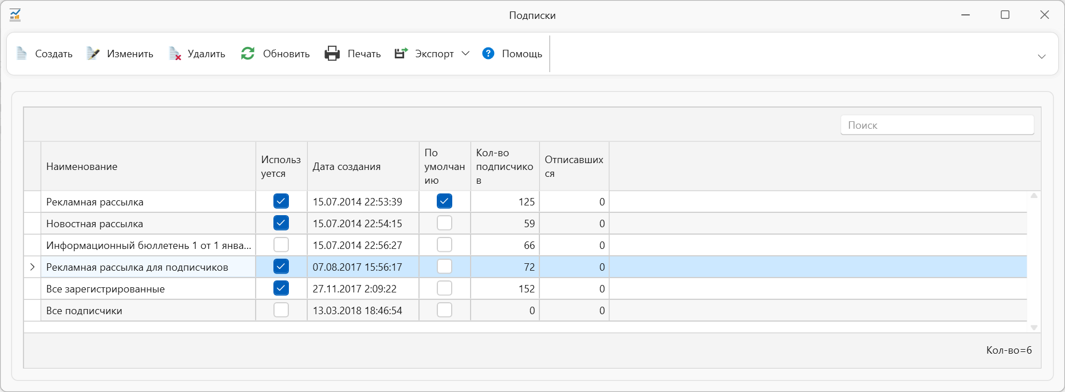Select Информационный бюллетень 1 от 1 янва... row
The image size is (1065, 392).
(148, 246)
